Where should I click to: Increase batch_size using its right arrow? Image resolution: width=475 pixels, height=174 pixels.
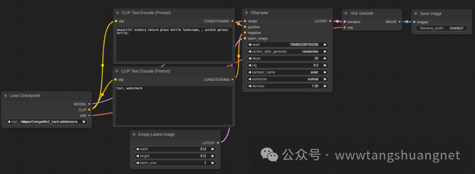pos(213,163)
